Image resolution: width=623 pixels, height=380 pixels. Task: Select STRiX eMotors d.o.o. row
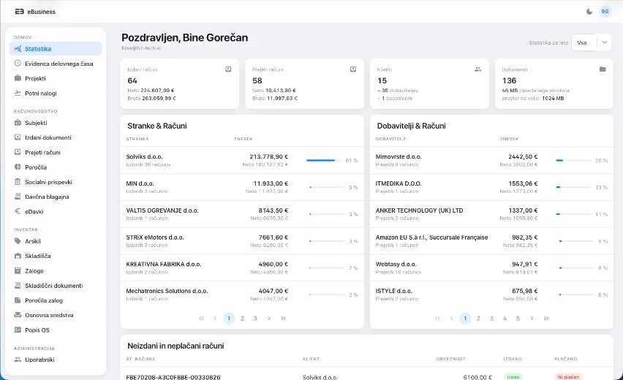point(242,240)
